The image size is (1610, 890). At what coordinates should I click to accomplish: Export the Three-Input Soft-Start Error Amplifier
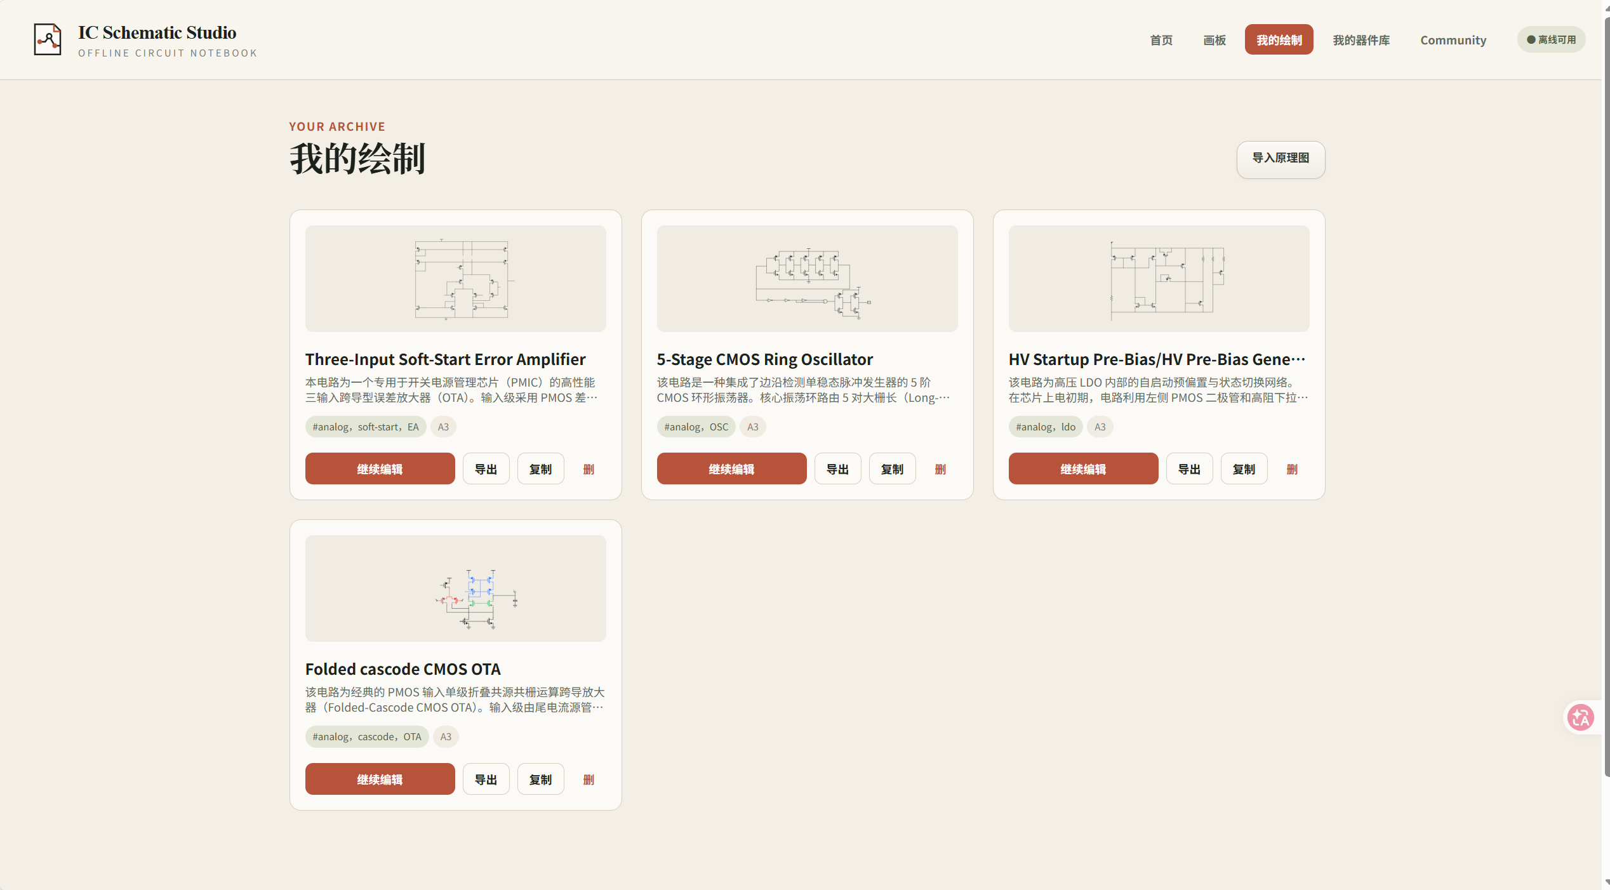(x=486, y=469)
